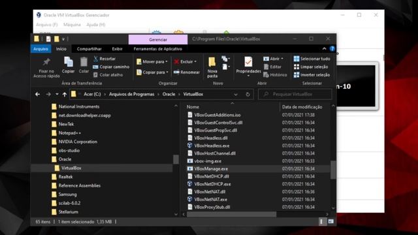Select VBoxNetDHCP.exe file
The image size is (418, 235).
(212, 184)
